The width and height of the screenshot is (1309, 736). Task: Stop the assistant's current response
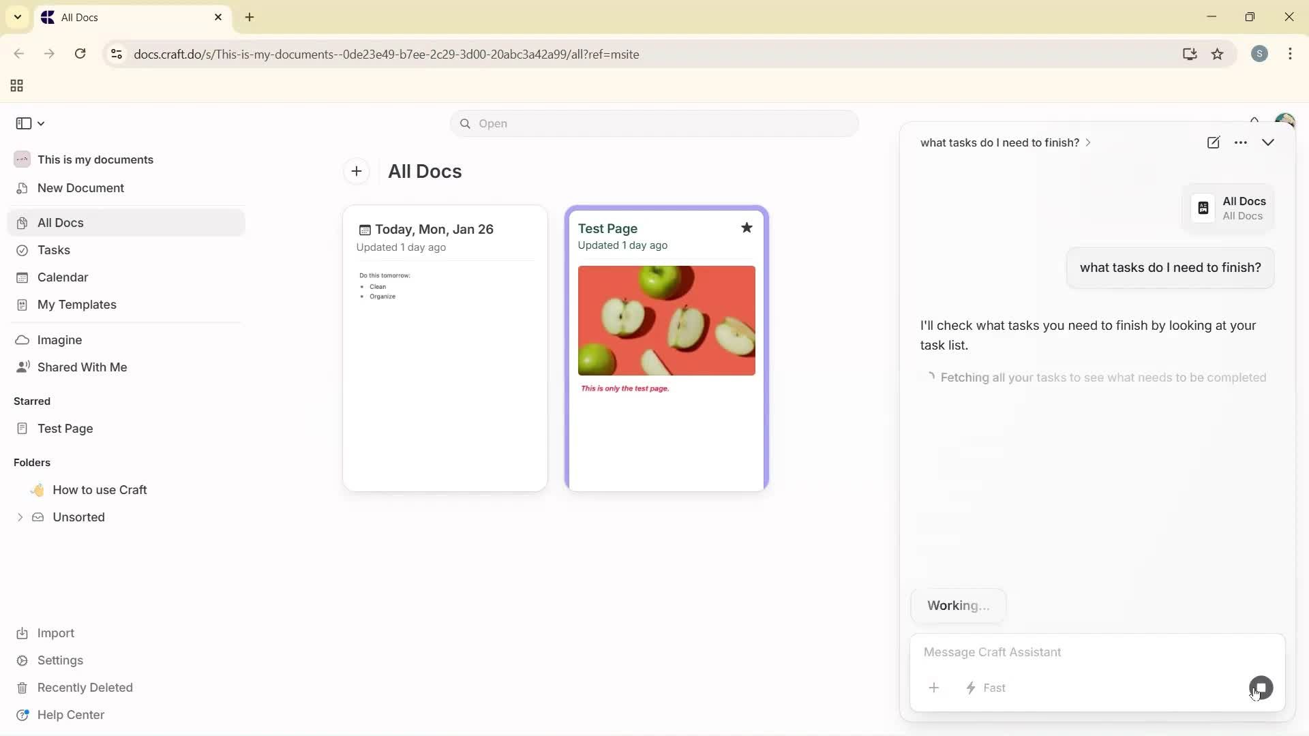pyautogui.click(x=1261, y=688)
